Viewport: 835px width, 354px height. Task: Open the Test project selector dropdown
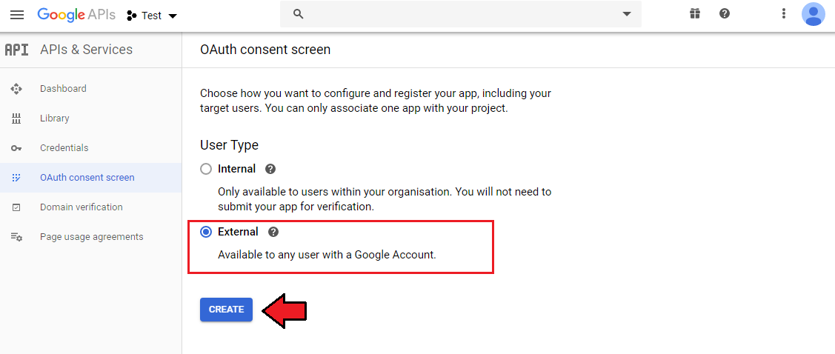click(152, 16)
